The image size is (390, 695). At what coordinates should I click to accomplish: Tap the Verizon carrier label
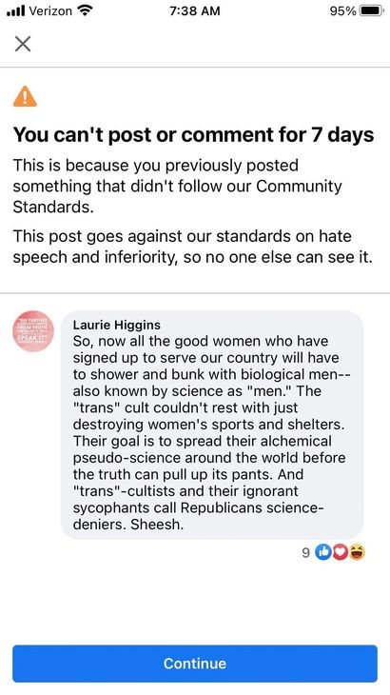click(x=50, y=11)
